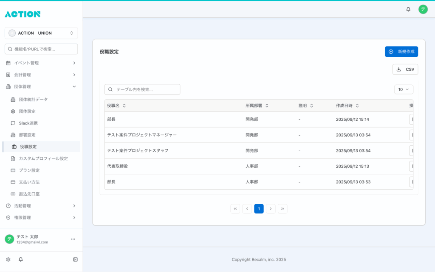The width and height of the screenshot is (435, 272).
Task: Click the notification bell in top header
Action: (x=408, y=9)
